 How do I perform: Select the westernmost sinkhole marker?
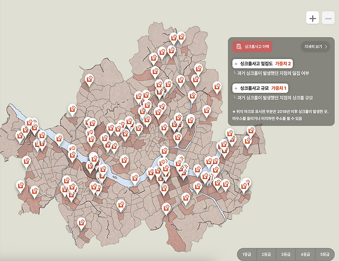coord(20,135)
